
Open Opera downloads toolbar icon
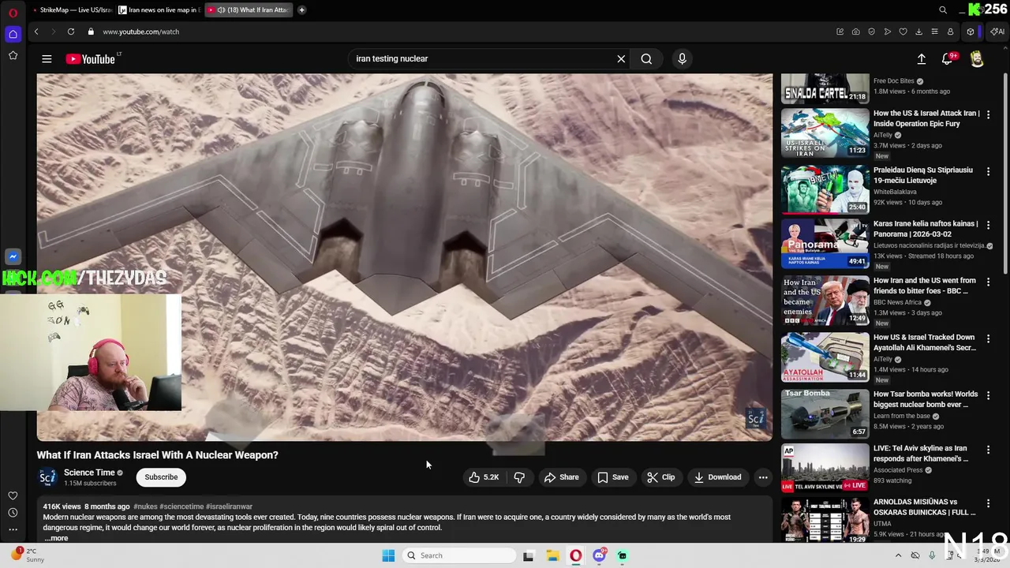(x=918, y=32)
